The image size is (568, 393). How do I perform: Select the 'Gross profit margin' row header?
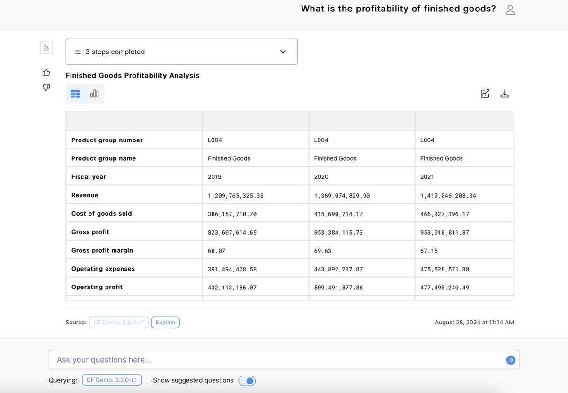[102, 251]
